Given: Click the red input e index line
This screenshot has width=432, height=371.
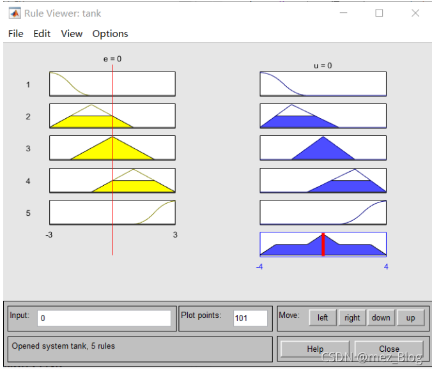Looking at the screenshot, I should click(112, 160).
